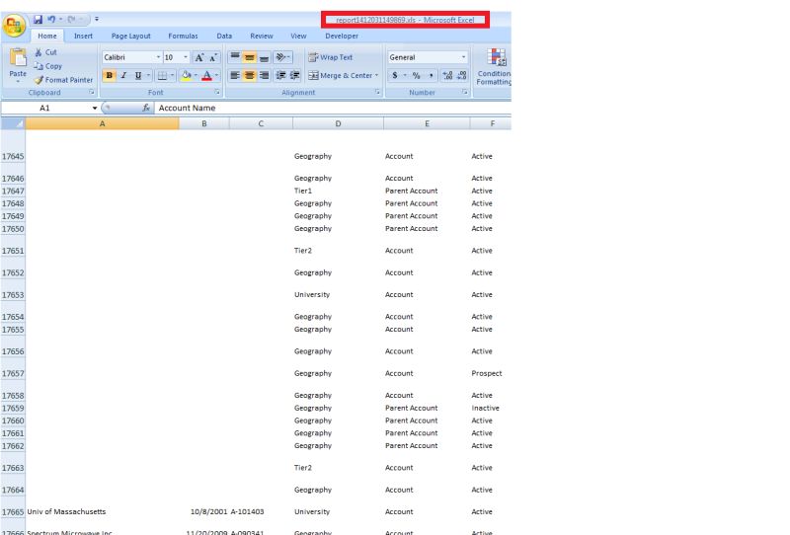This screenshot has width=790, height=535.
Task: Apply the fill color bucket
Action: [x=186, y=76]
